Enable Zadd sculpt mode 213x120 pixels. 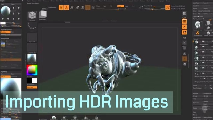pyautogui.click(x=121, y=6)
